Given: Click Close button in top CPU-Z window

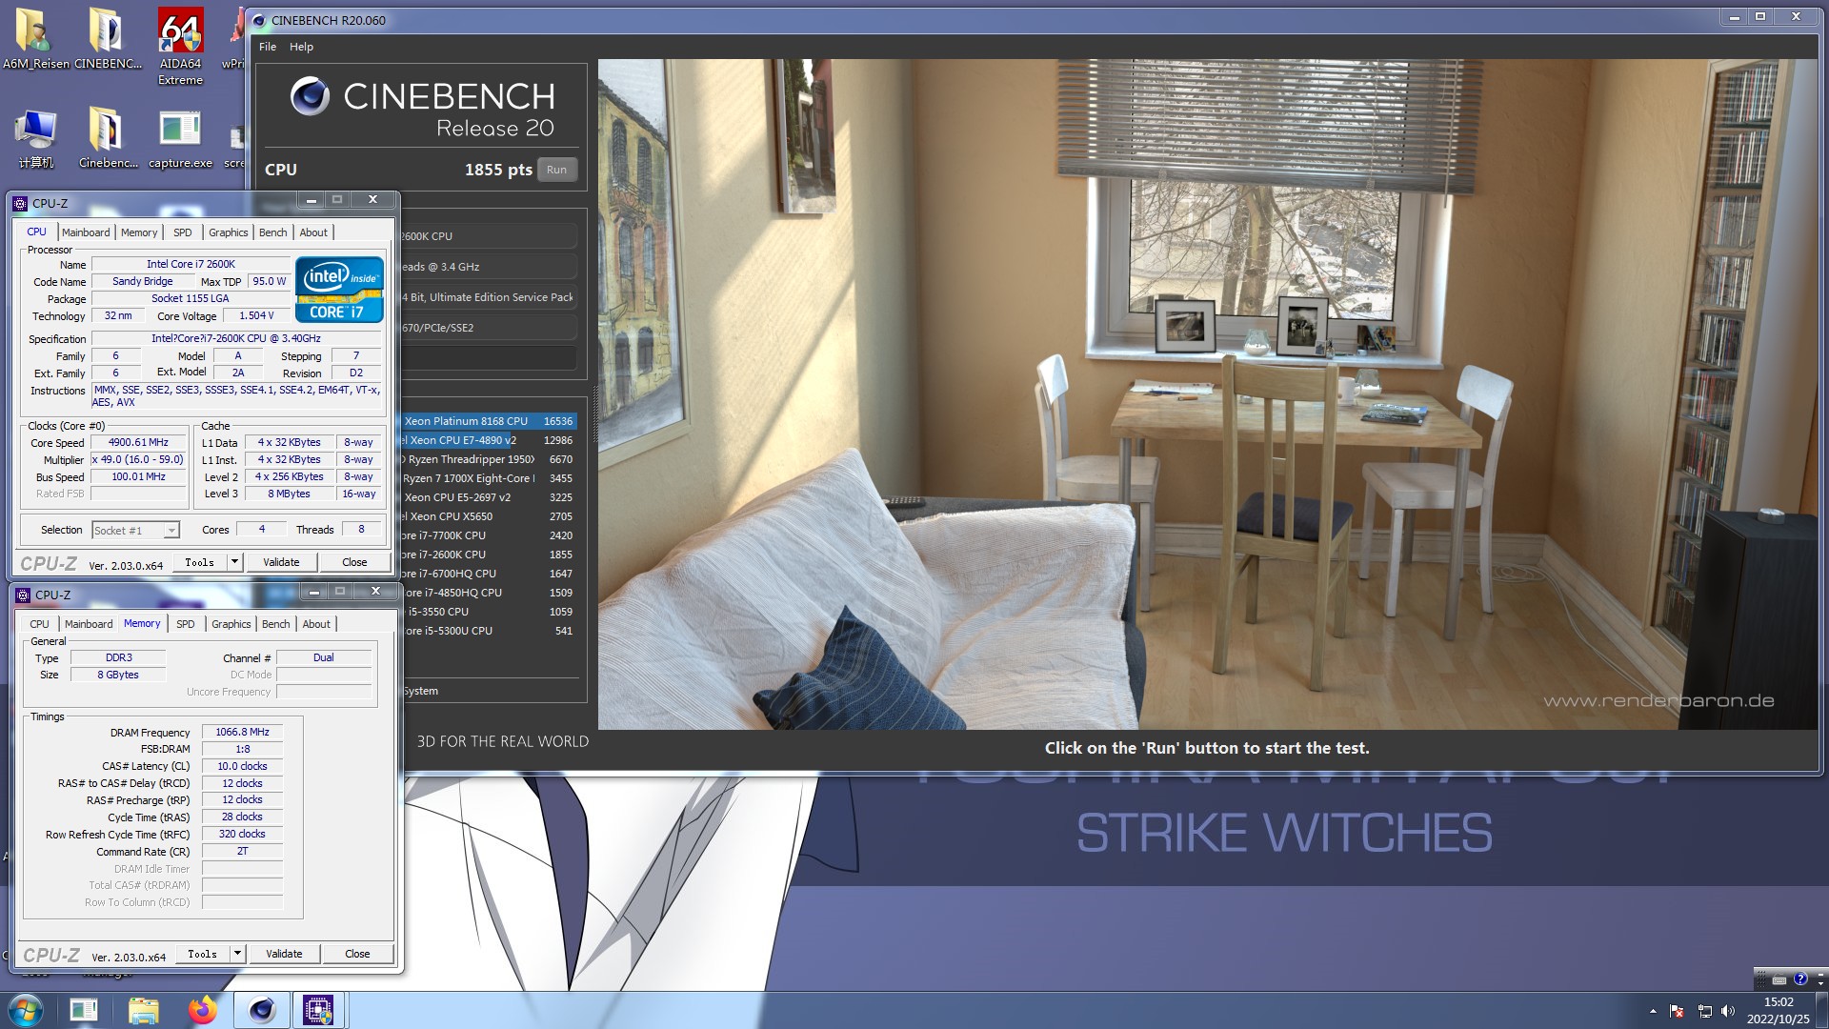Looking at the screenshot, I should (354, 562).
